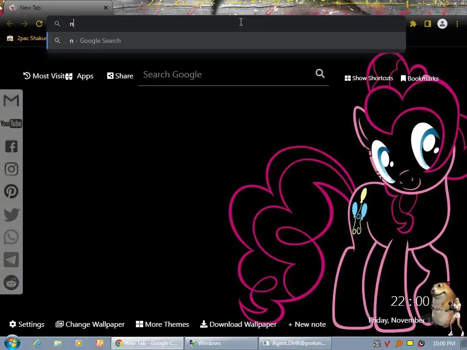Click into the address bar text field
This screenshot has height=350, width=467.
[226, 24]
